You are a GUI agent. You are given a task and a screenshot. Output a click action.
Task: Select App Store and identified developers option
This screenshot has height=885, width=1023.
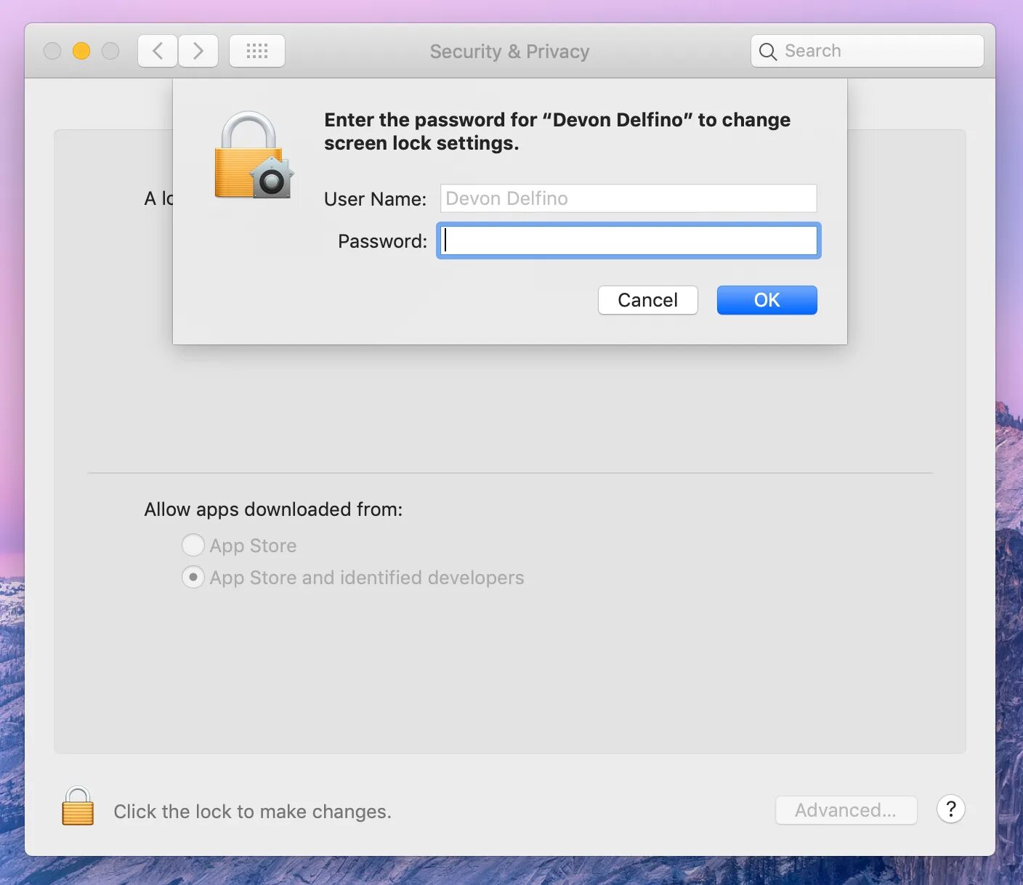pyautogui.click(x=193, y=577)
